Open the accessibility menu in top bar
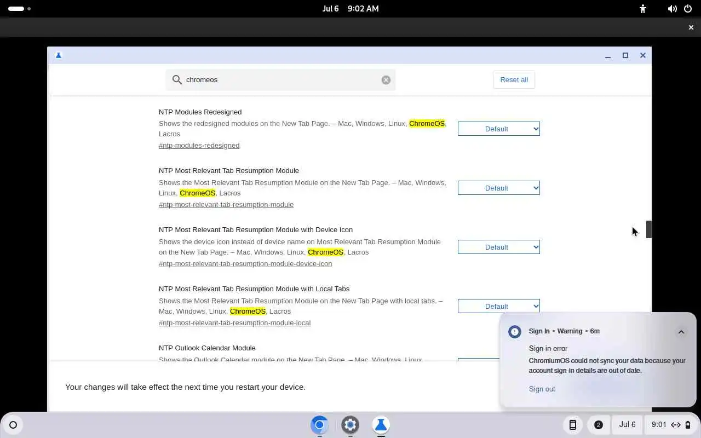701x438 pixels. point(643,9)
